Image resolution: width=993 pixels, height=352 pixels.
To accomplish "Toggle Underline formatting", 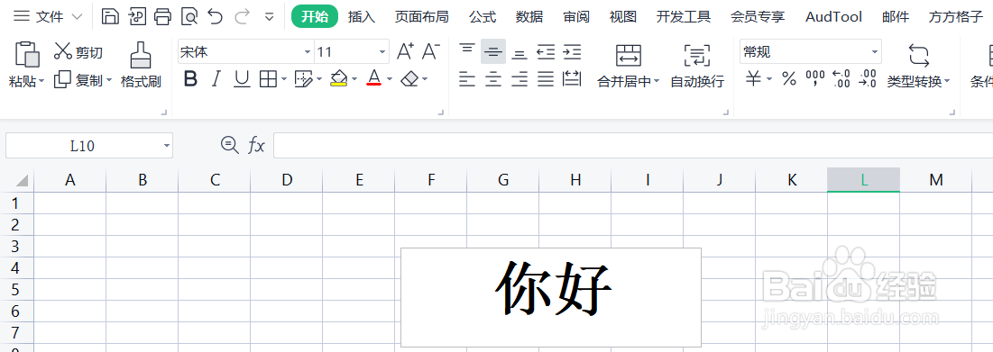I will pos(242,79).
